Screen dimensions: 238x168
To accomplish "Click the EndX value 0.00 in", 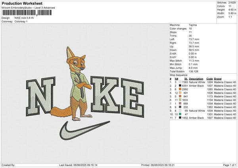I will [x=193, y=53].
